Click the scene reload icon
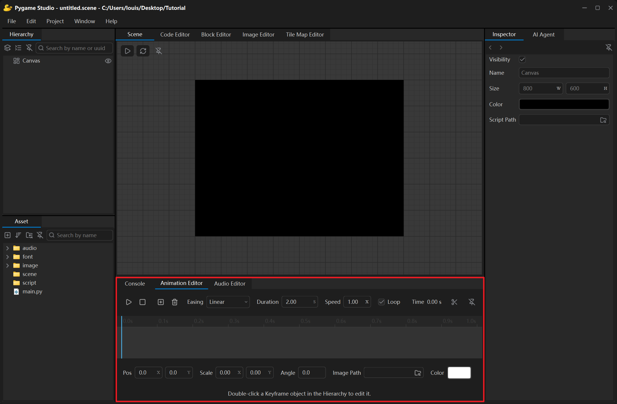This screenshot has width=617, height=404. (143, 51)
